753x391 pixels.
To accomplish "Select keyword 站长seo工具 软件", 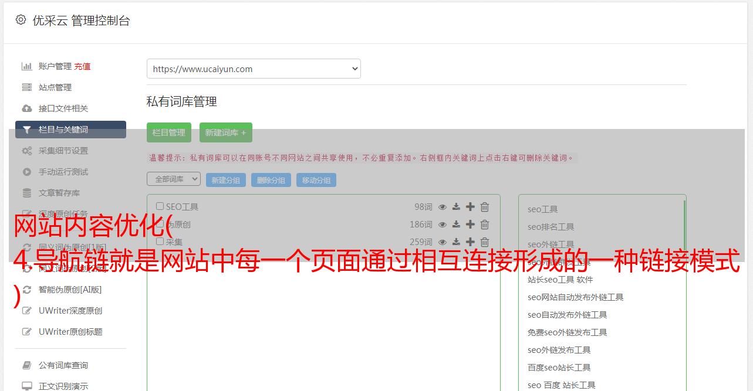I will pyautogui.click(x=560, y=280).
